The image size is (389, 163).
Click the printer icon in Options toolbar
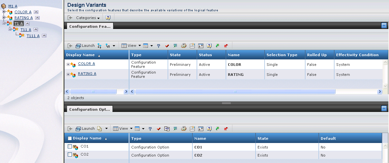[184, 128]
